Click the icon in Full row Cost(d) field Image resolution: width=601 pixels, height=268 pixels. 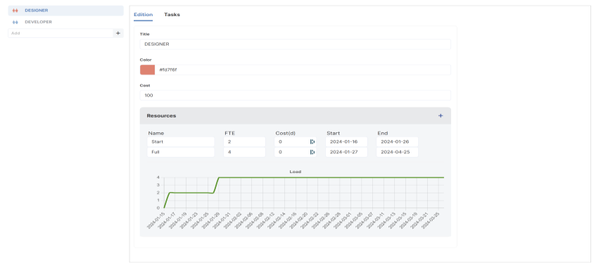pyautogui.click(x=312, y=152)
